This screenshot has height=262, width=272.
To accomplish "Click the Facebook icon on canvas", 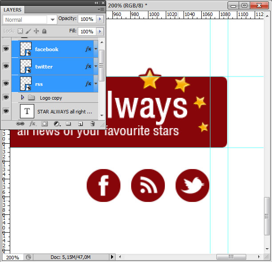I will coord(104,185).
